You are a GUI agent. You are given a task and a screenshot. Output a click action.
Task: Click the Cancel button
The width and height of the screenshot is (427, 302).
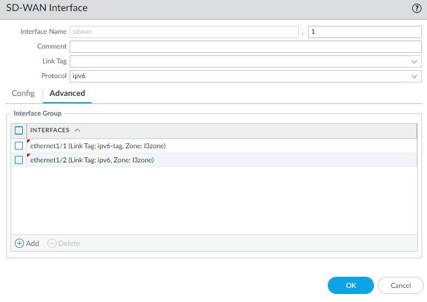(x=401, y=285)
